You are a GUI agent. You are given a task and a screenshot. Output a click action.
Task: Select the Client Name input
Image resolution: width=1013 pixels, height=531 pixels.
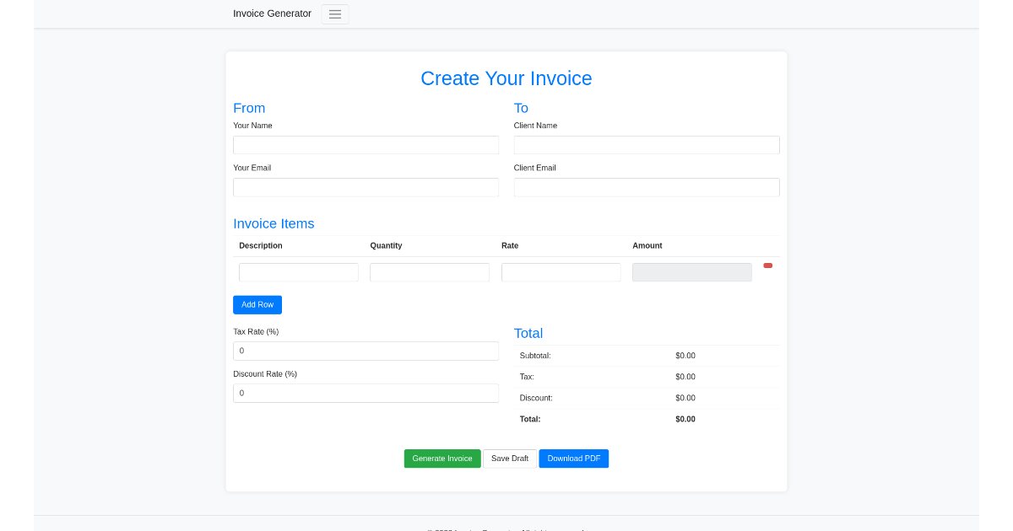646,144
